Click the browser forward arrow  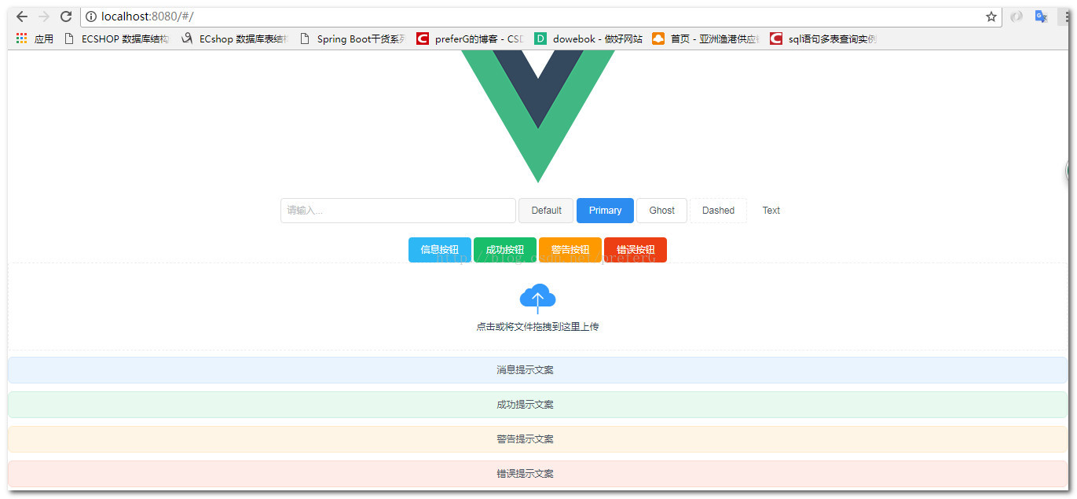tap(44, 17)
